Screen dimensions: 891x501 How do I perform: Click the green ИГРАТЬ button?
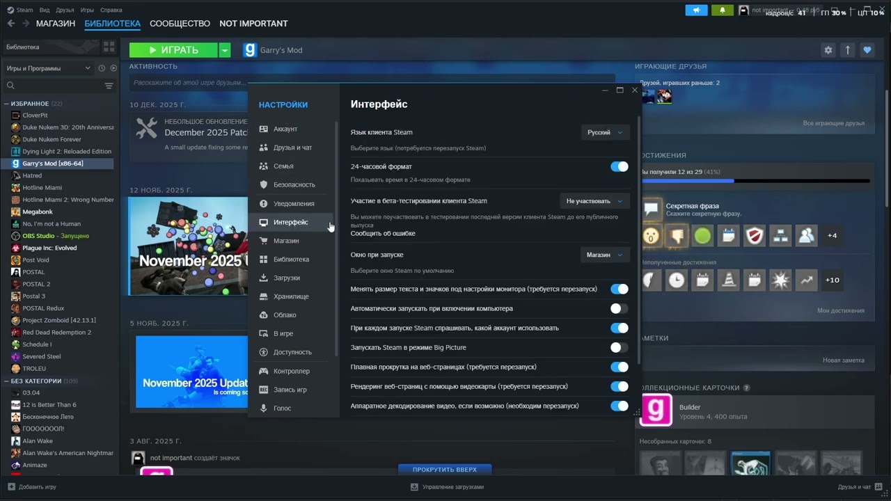[173, 50]
